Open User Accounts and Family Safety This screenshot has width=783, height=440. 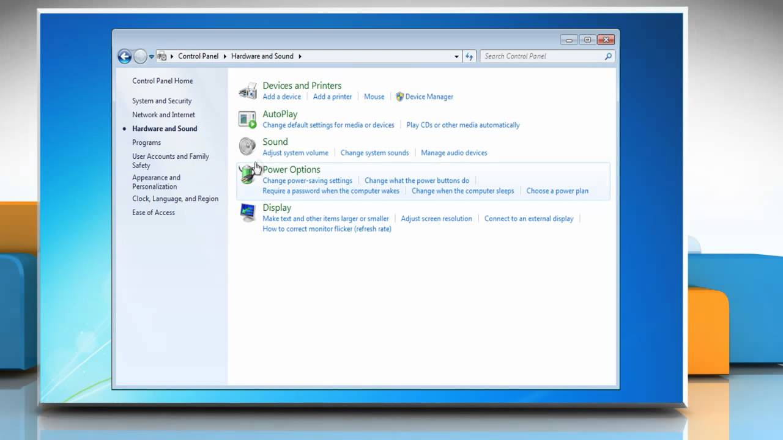coord(171,161)
